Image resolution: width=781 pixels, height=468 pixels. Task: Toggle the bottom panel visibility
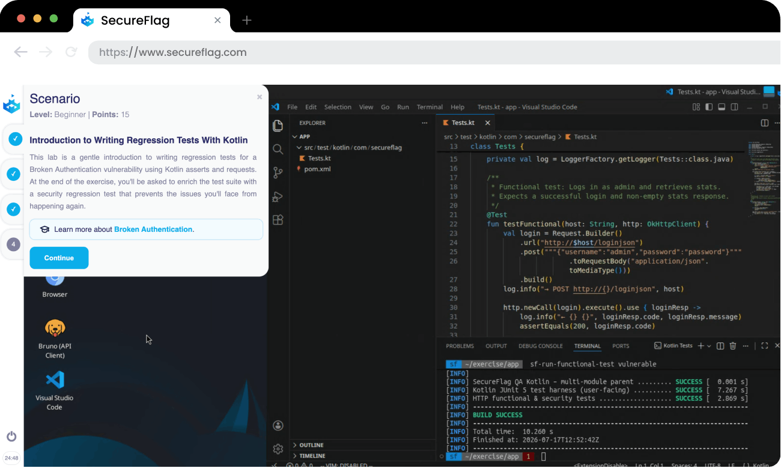pyautogui.click(x=722, y=107)
